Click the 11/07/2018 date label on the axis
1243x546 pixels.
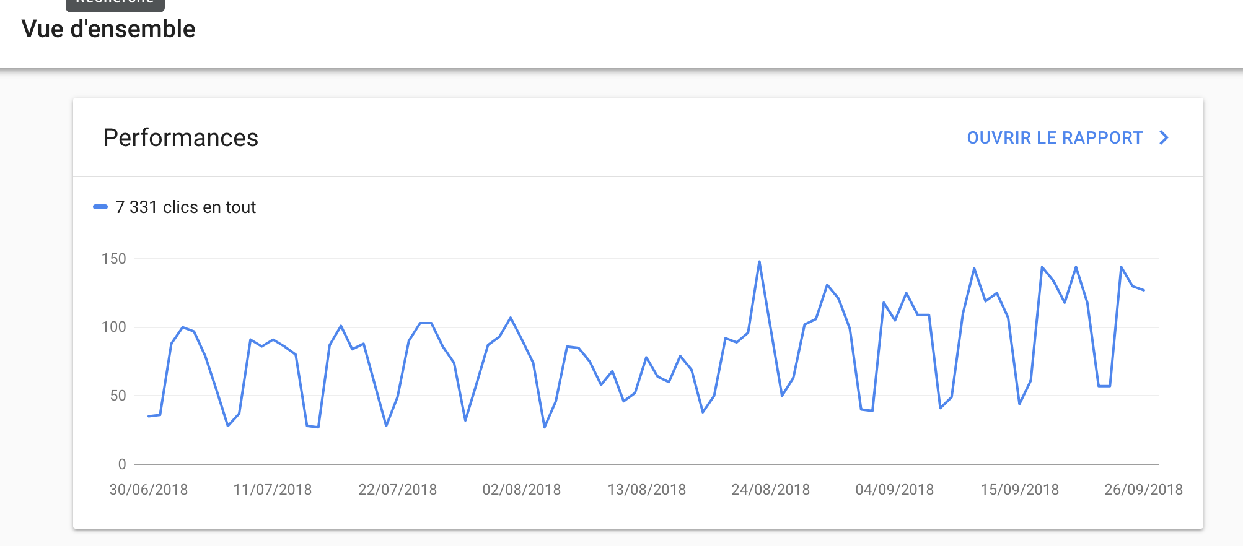(273, 490)
